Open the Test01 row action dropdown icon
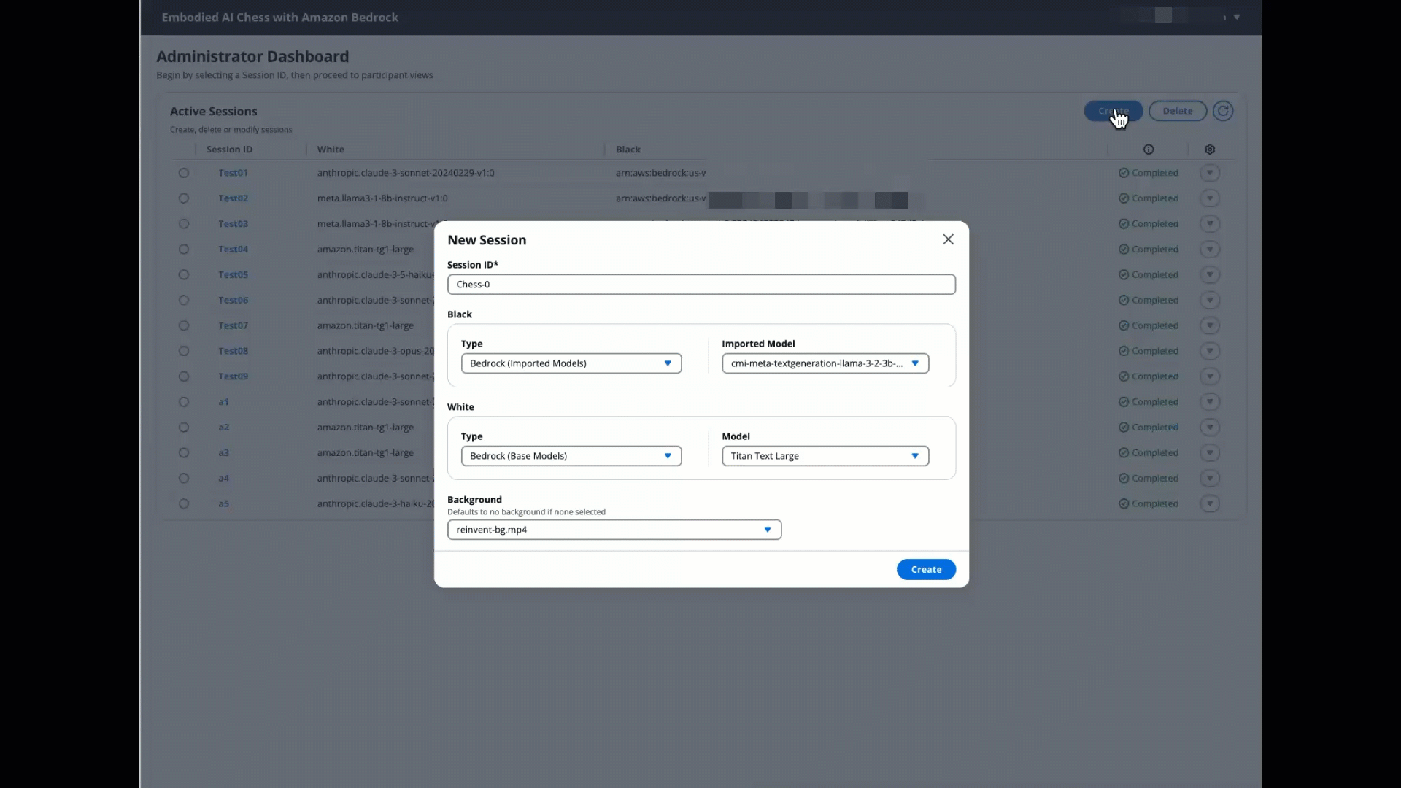Screen dimensions: 1401x788 (x=1210, y=173)
